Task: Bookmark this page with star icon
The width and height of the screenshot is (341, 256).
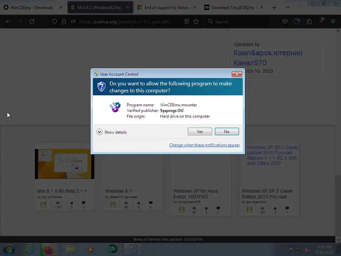Action: pyautogui.click(x=196, y=22)
